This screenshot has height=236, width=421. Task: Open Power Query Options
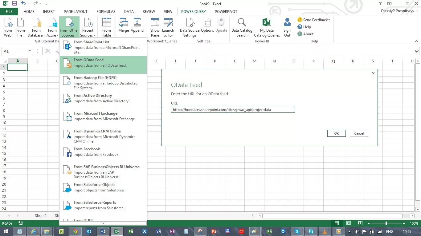207,25
